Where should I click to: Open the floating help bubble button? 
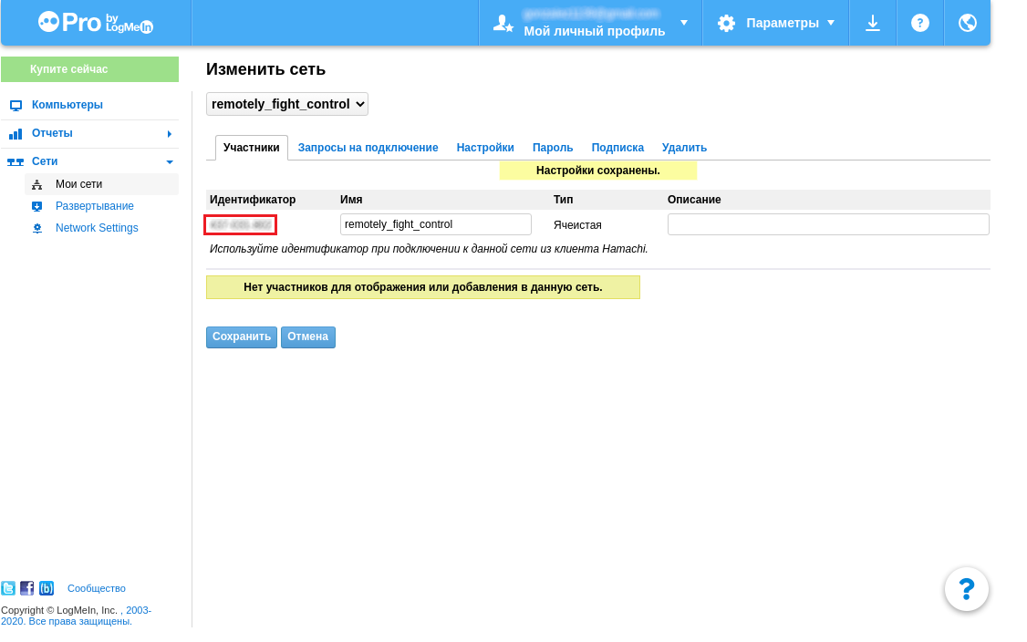(967, 589)
